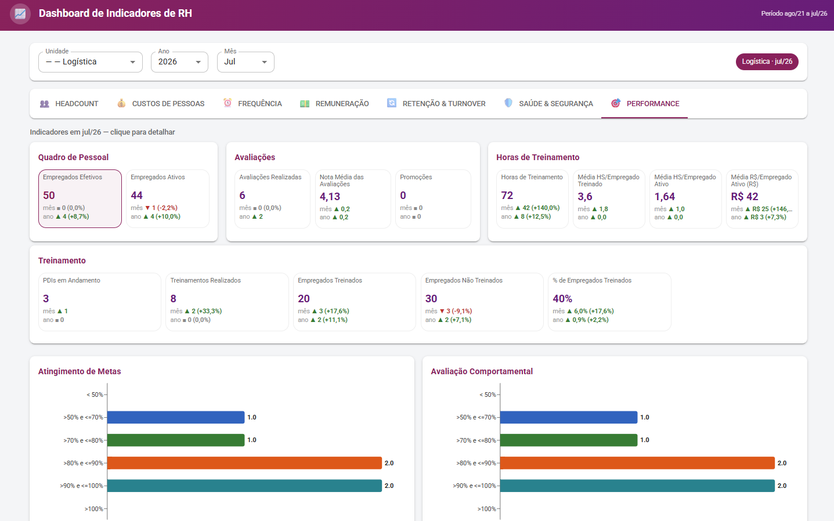
Task: Open the Mês dropdown set to Jul
Action: click(x=245, y=62)
